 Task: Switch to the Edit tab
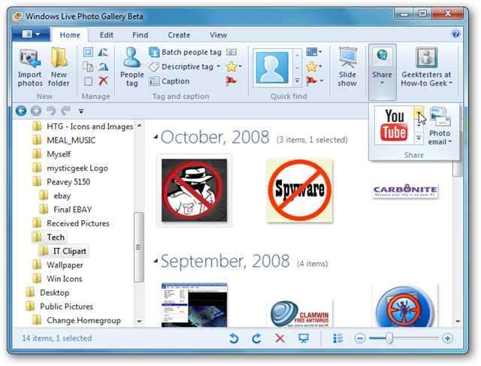coord(107,35)
